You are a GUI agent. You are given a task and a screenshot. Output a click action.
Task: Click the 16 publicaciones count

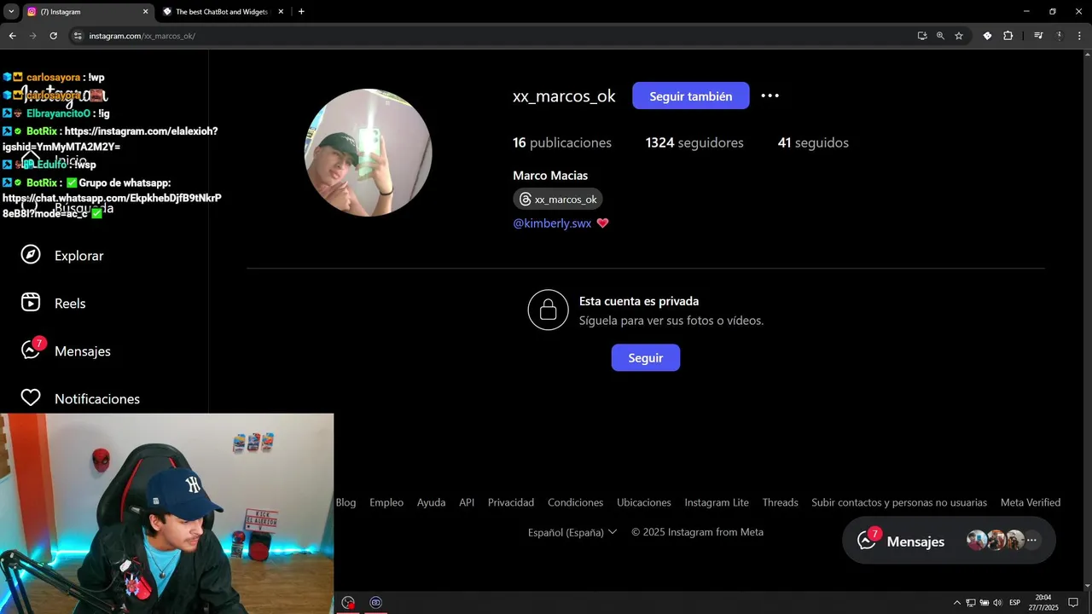(x=562, y=142)
